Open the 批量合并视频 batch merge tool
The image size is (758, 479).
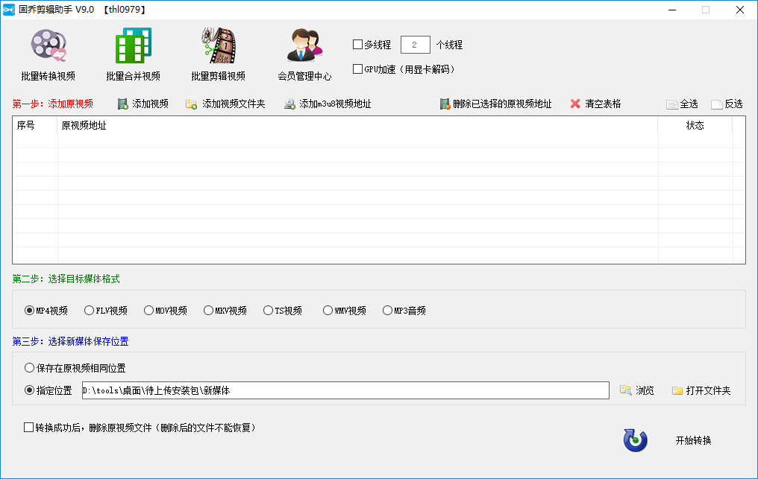click(x=133, y=54)
